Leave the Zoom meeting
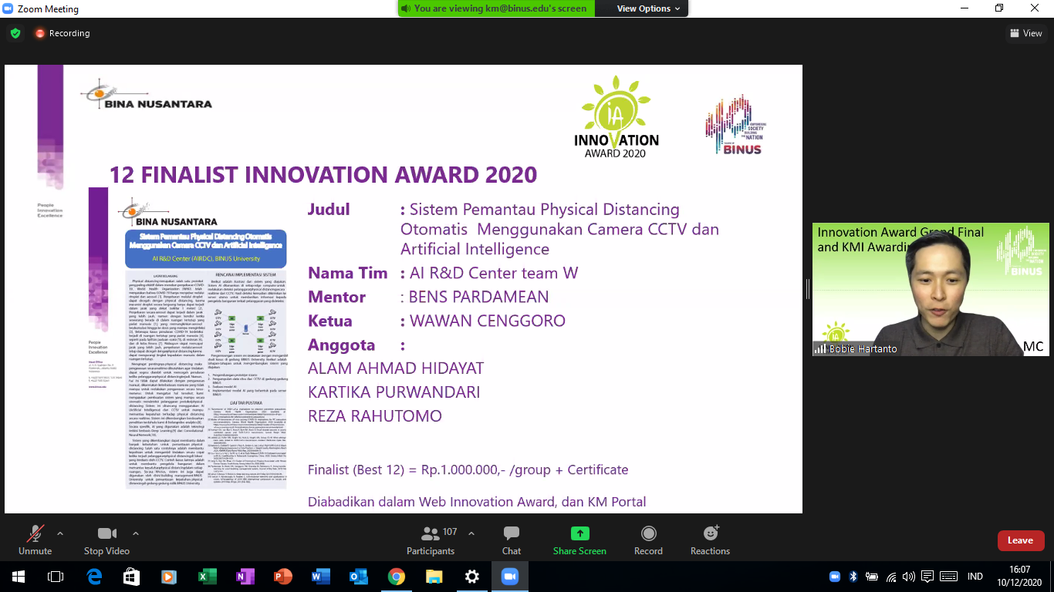1054x592 pixels. pos(1020,540)
